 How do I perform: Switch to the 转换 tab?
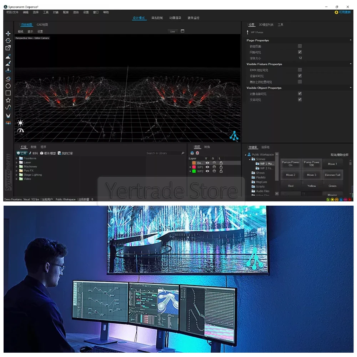[x=207, y=147]
